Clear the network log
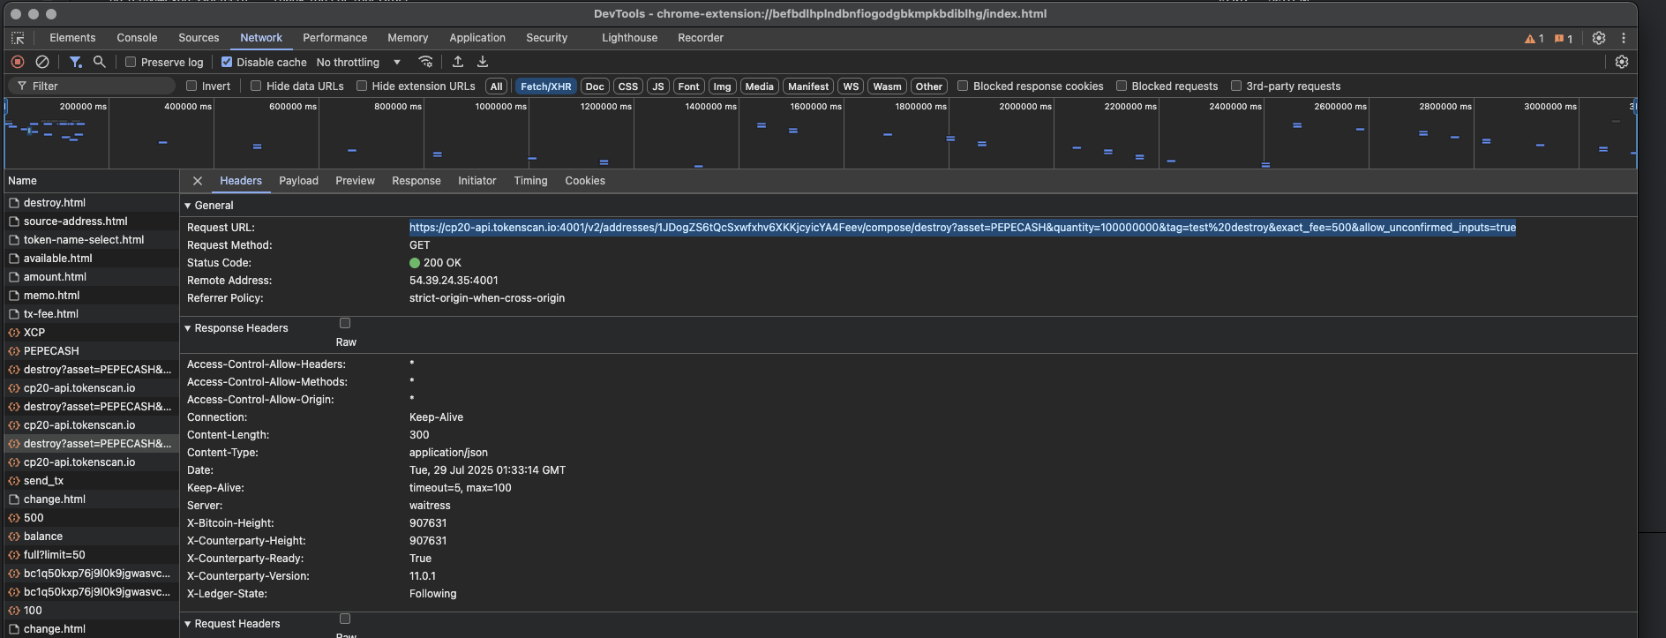This screenshot has width=1666, height=638. click(41, 62)
